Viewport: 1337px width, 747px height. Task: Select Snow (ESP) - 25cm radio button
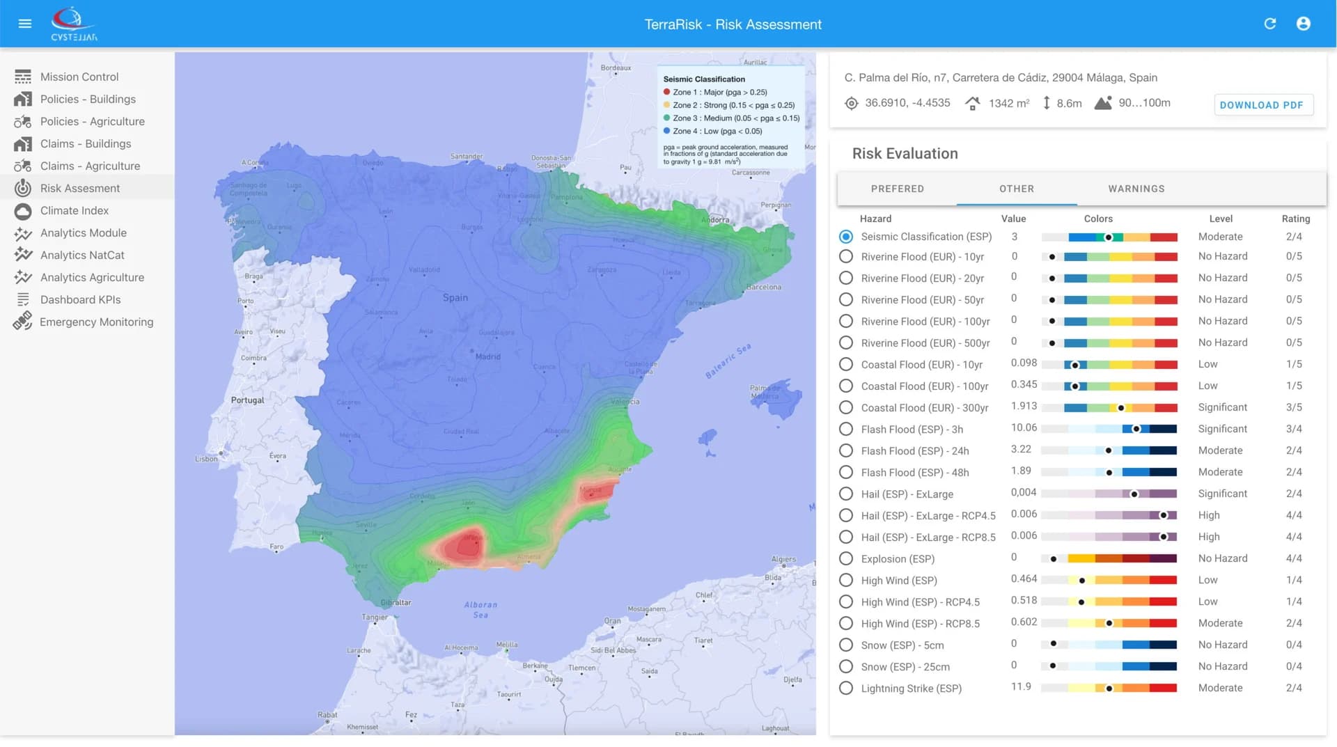846,666
